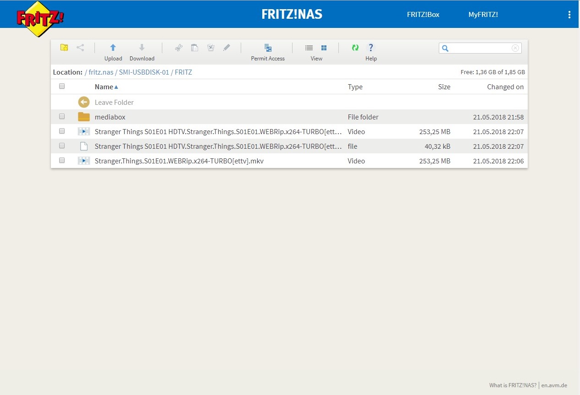Switch to list view
The image size is (580, 395).
click(x=309, y=48)
